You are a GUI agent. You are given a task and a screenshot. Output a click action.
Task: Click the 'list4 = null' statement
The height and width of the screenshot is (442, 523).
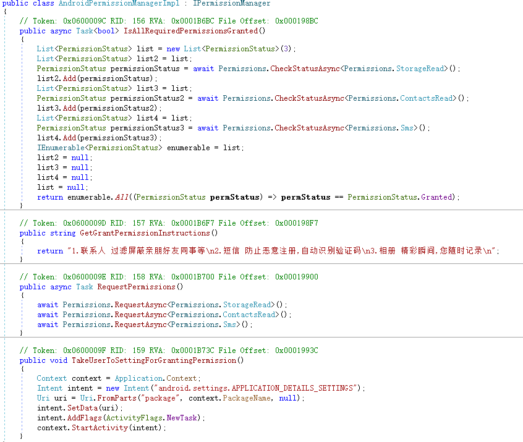[x=64, y=177]
